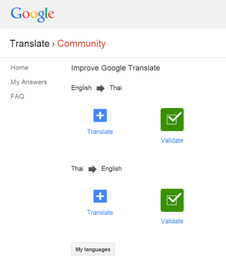Click the breadcrumb chevron after Translate
The height and width of the screenshot is (266, 226).
point(53,44)
